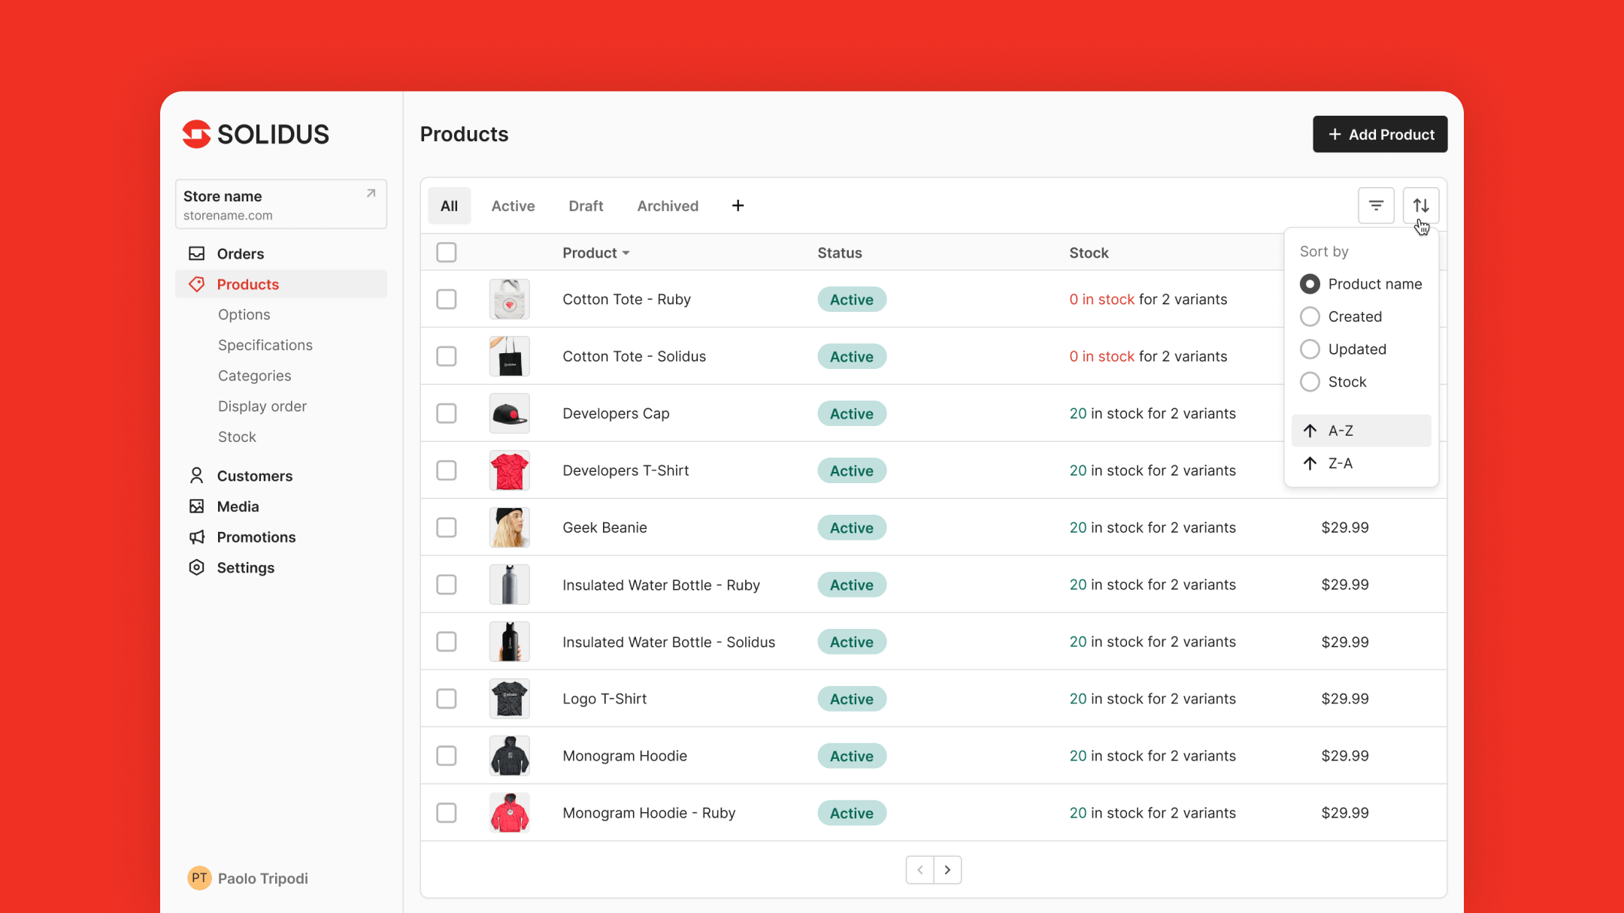Open the Draft products tab
The height and width of the screenshot is (913, 1624).
pos(586,205)
